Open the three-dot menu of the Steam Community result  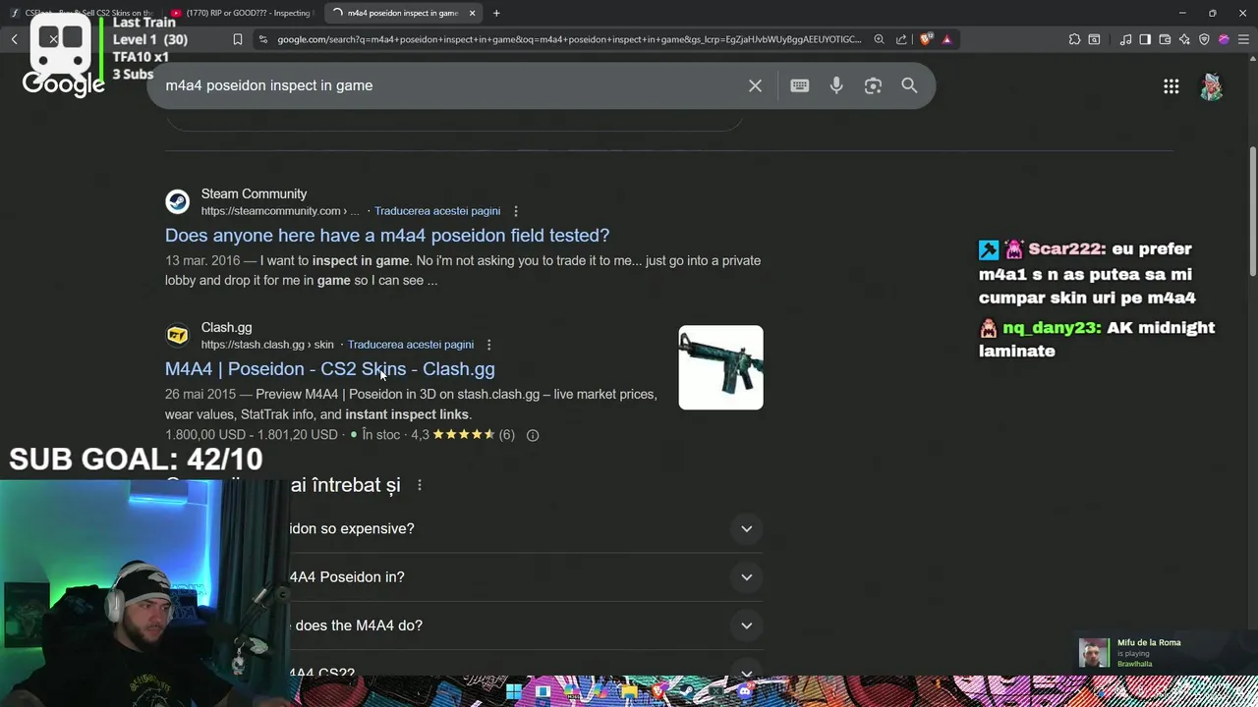(516, 211)
